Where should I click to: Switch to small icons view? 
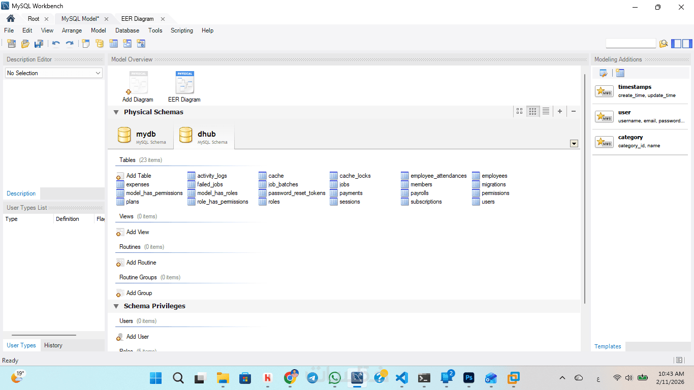pyautogui.click(x=532, y=111)
